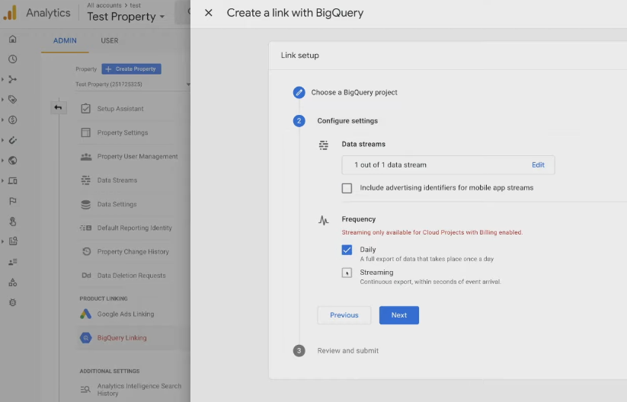This screenshot has height=402, width=627.
Task: Switch to the USER tab
Action: (x=109, y=40)
